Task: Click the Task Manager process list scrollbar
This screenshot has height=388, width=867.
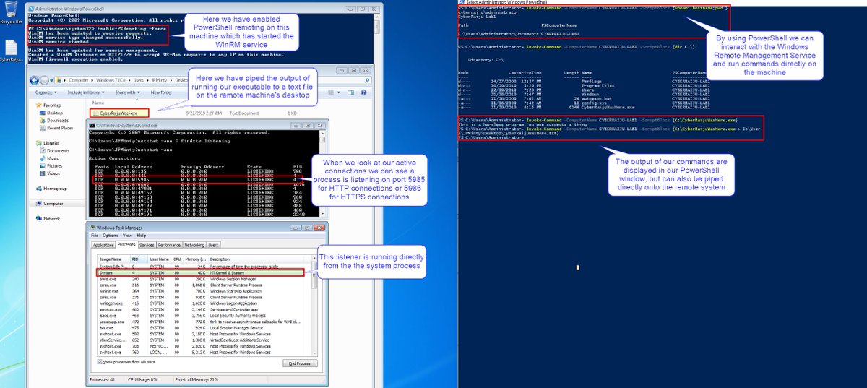Action: [x=314, y=307]
